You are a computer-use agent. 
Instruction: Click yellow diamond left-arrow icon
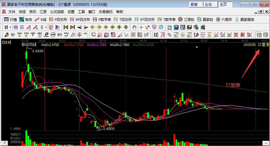click(x=93, y=27)
